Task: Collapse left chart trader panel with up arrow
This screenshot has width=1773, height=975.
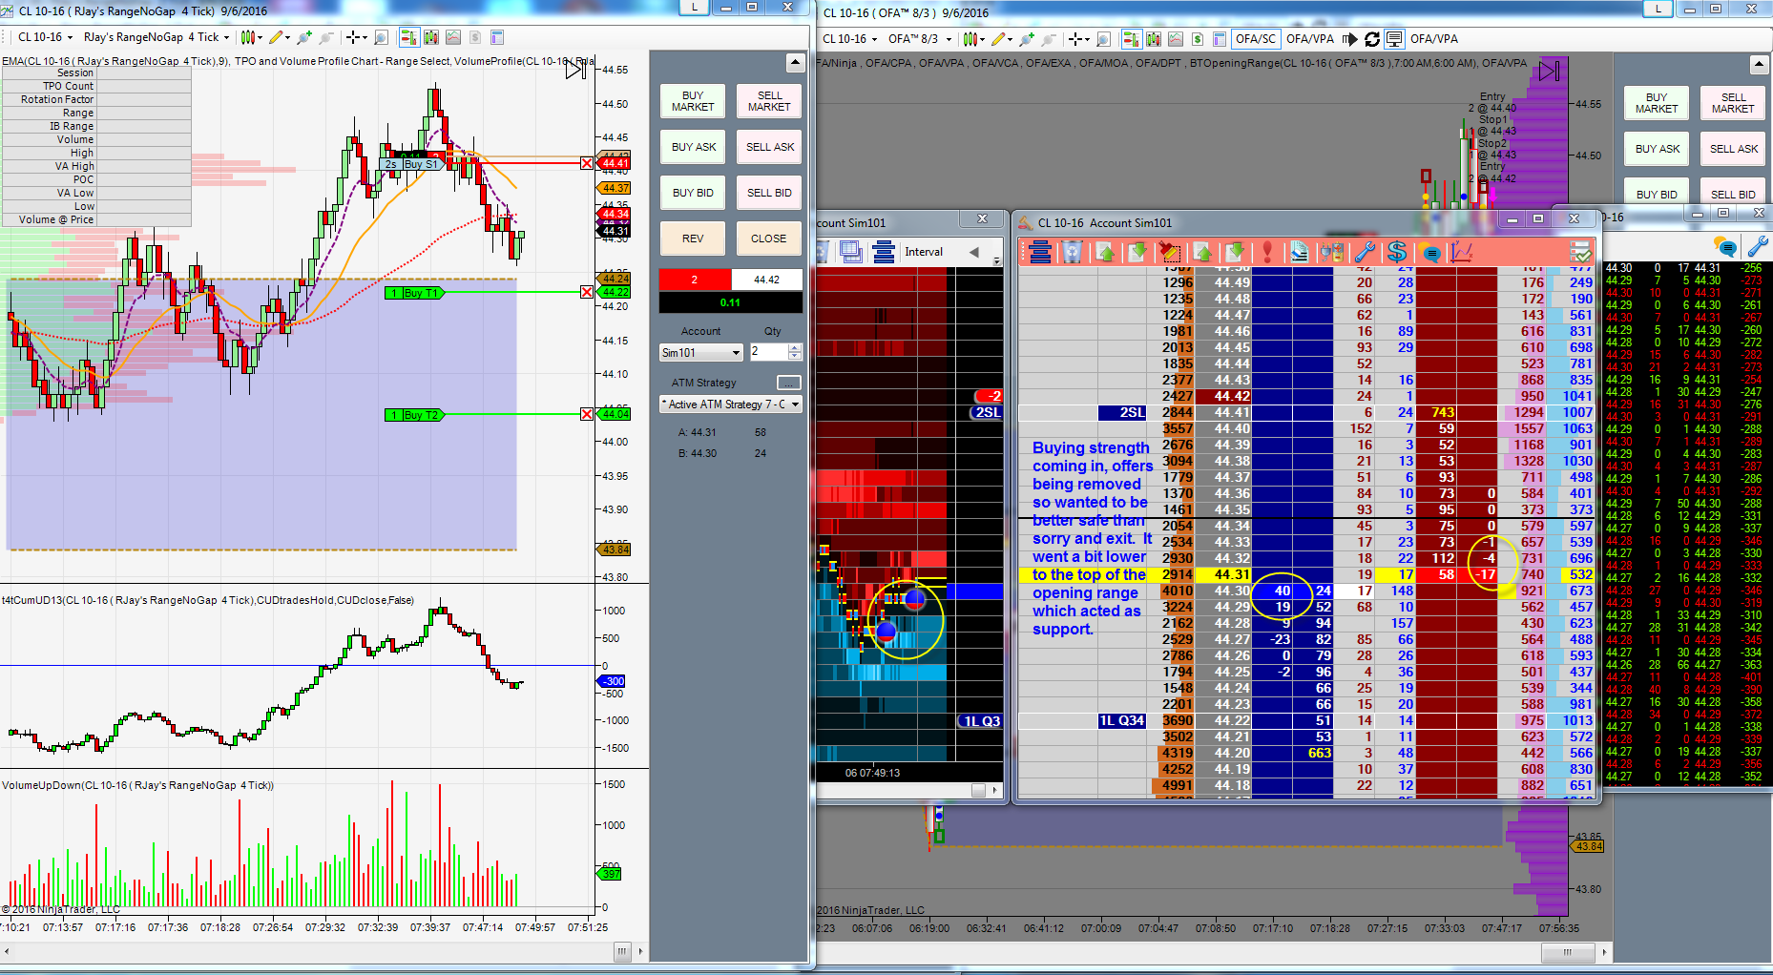Action: (x=795, y=63)
